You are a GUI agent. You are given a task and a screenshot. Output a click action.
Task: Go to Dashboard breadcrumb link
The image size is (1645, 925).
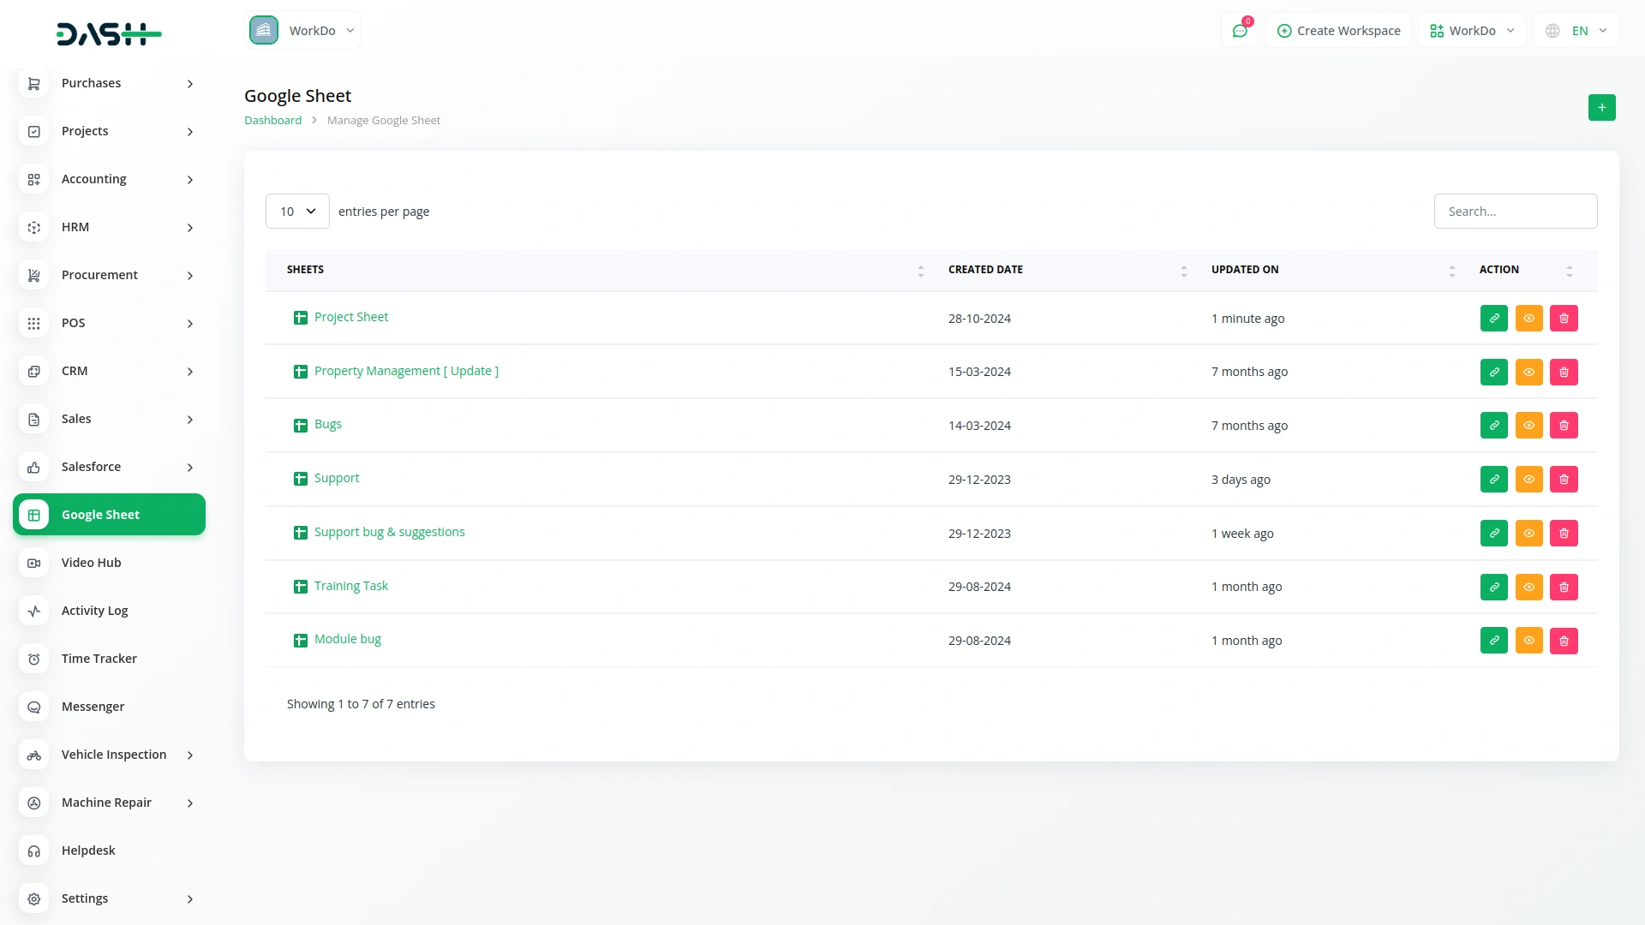pos(272,121)
